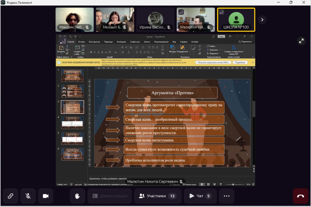Toggle the raise hand button
The height and width of the screenshot is (207, 311).
tap(77, 196)
